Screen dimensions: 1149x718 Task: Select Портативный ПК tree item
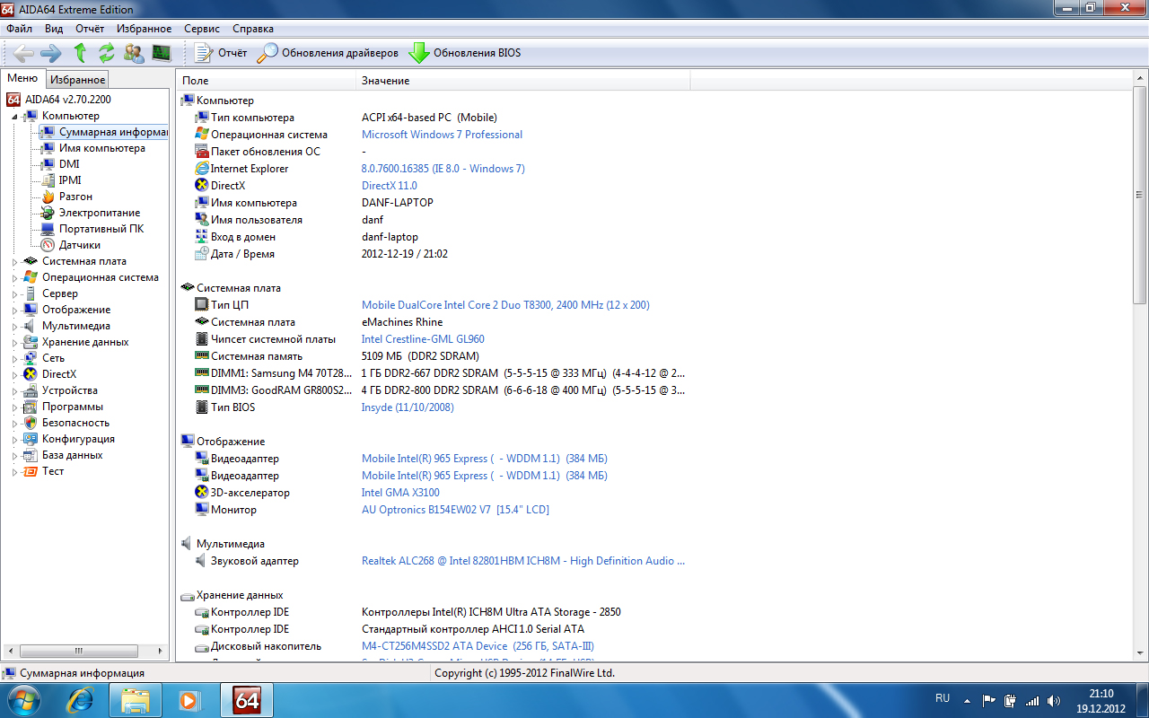pos(101,229)
